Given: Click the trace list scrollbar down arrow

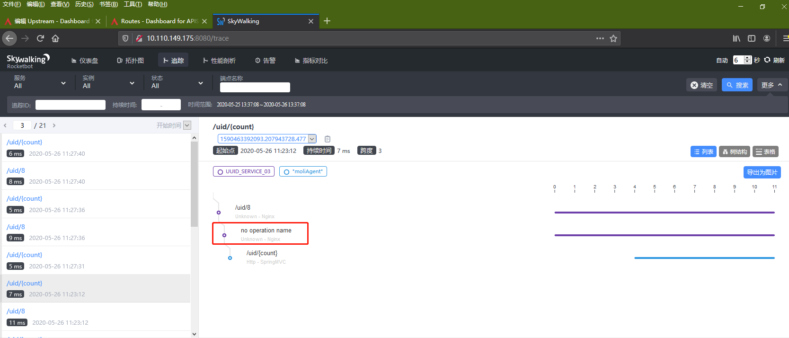Looking at the screenshot, I should pos(194,334).
